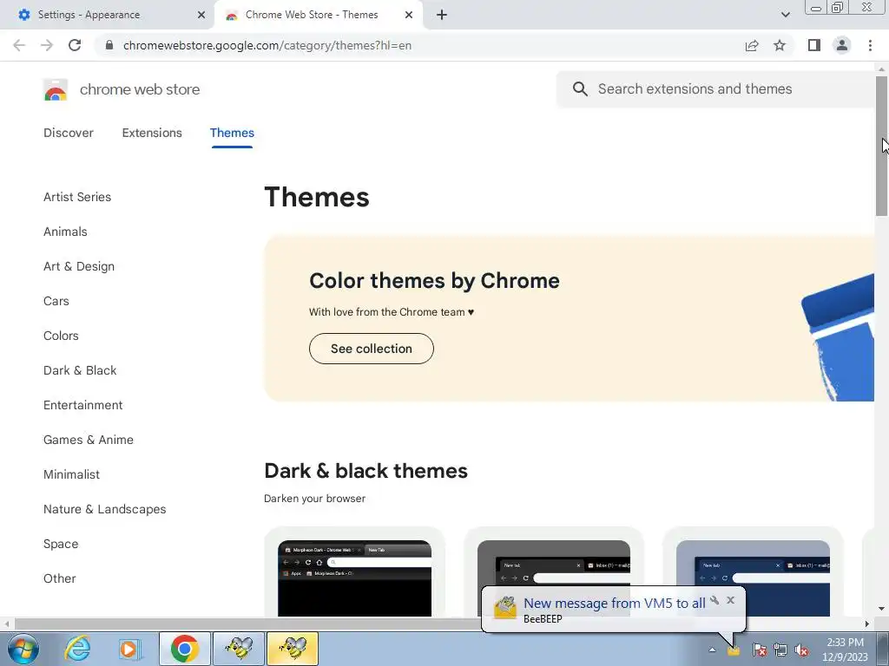The image size is (889, 666).
Task: Reload the Chrome Web Store page
Action: pyautogui.click(x=75, y=45)
